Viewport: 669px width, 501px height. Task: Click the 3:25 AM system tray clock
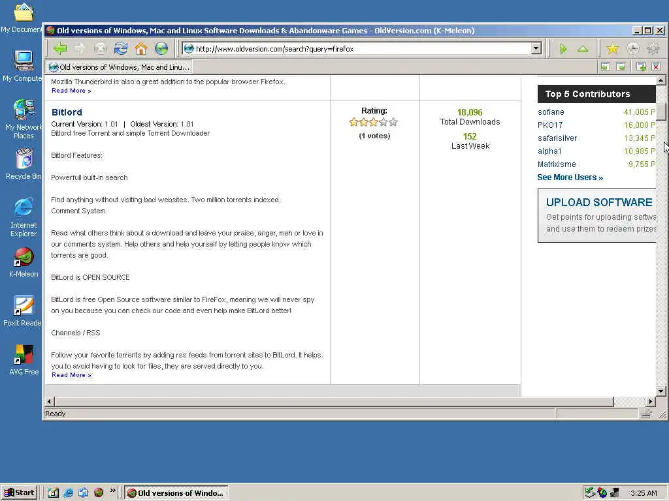(644, 493)
